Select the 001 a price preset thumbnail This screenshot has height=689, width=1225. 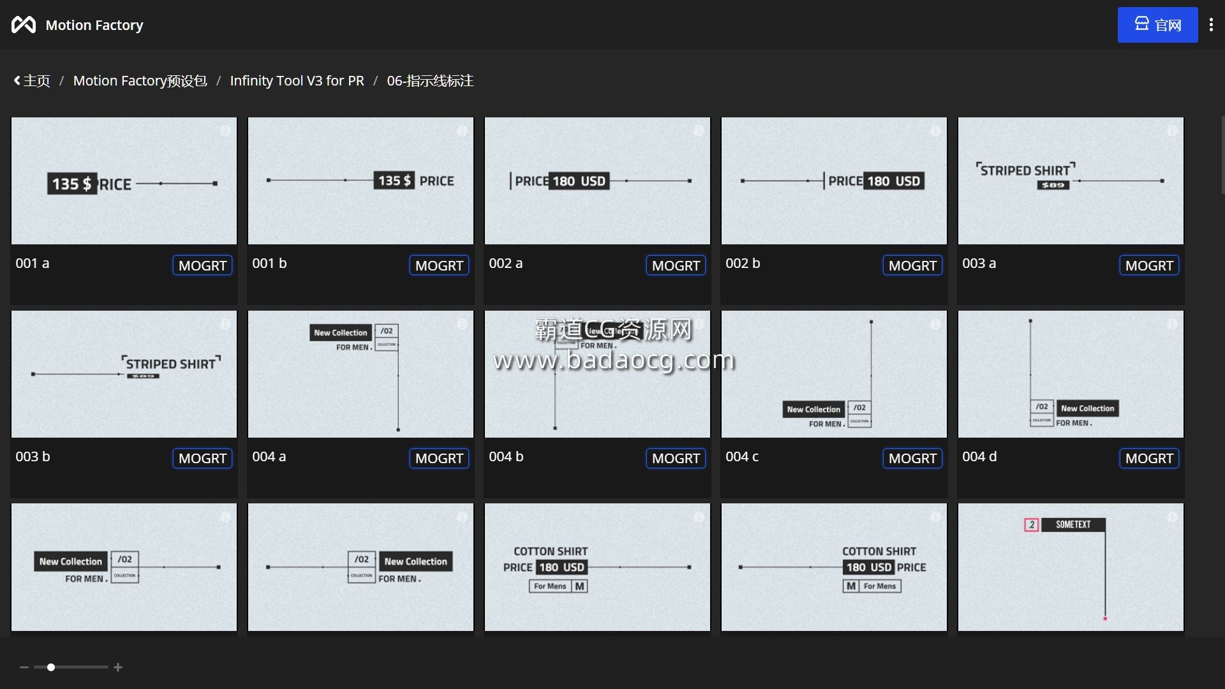coord(124,181)
